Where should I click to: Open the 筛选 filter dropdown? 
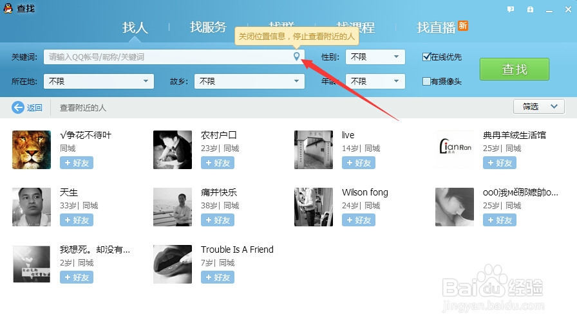[539, 107]
